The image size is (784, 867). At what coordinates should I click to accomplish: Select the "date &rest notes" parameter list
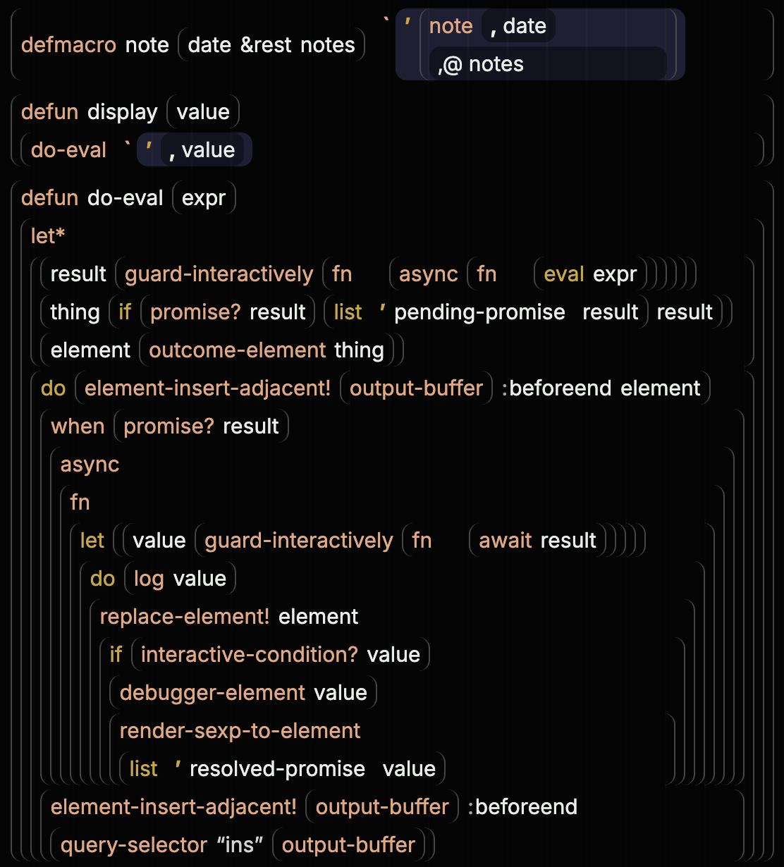click(x=271, y=45)
